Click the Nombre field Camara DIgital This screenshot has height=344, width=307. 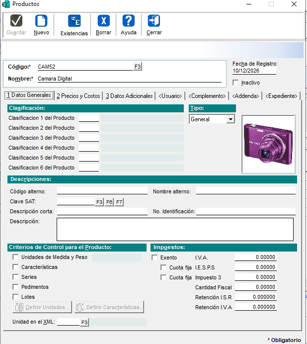(130, 79)
